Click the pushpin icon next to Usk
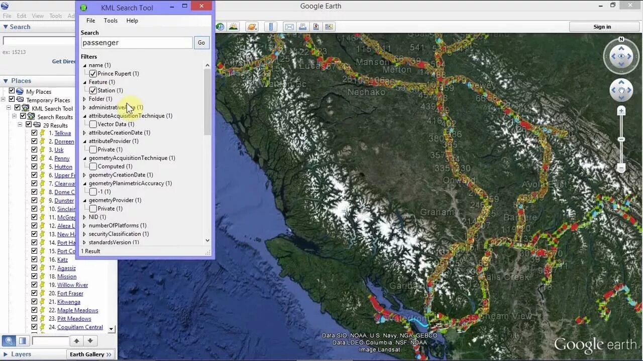643x361 pixels. [x=43, y=150]
